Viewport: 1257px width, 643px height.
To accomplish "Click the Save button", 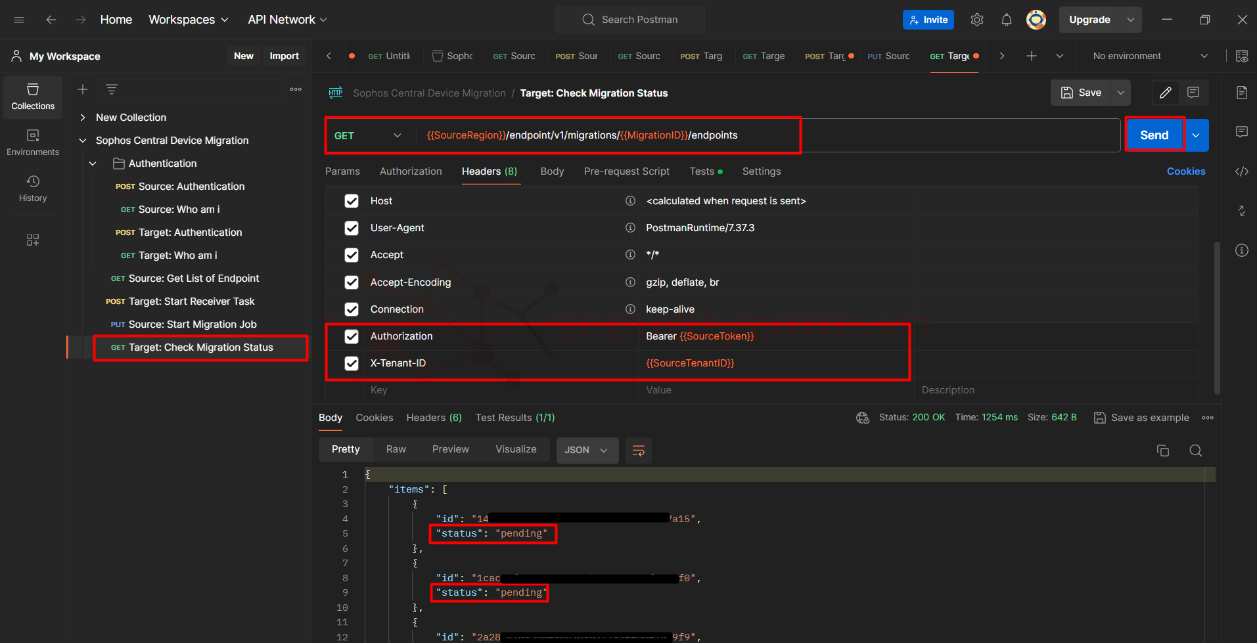I will click(1081, 93).
